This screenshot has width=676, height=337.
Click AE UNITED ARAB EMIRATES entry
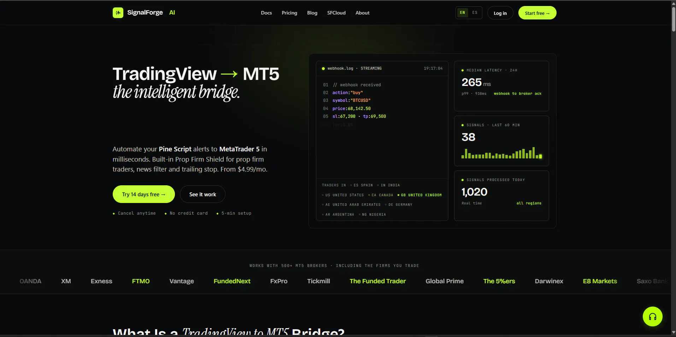coord(351,205)
